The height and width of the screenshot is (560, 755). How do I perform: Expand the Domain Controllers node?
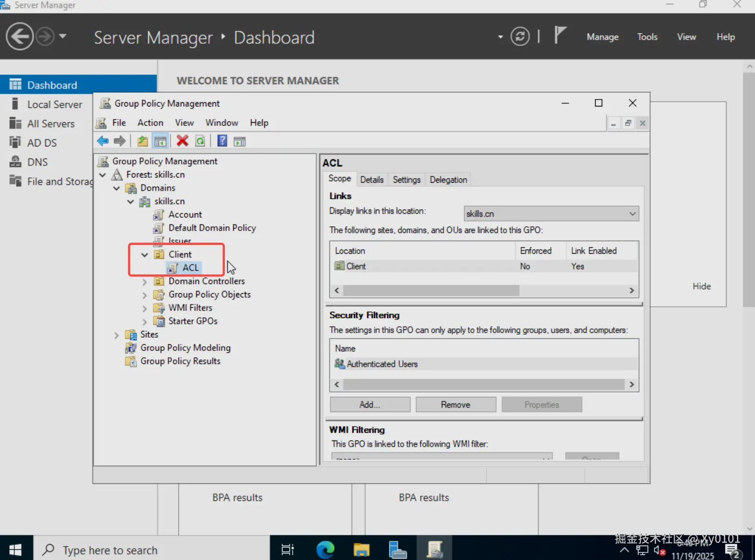[x=144, y=282]
